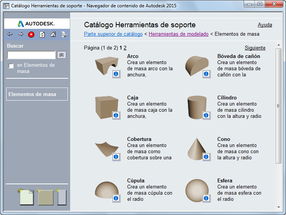Image resolution: width=286 pixels, height=215 pixels.
Task: Enable 'en Elementos de masa' search checkbox
Action: coord(11,66)
